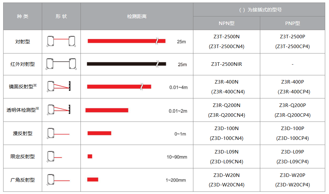The height and width of the screenshot is (194, 329).
Task: Select the PNP型 column header
Action: (292, 23)
